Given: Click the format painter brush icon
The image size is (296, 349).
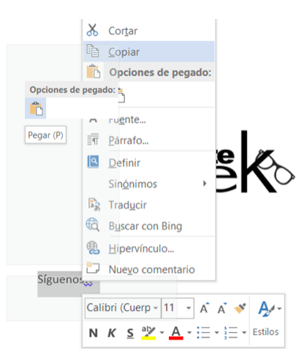Looking at the screenshot, I should click(240, 308).
